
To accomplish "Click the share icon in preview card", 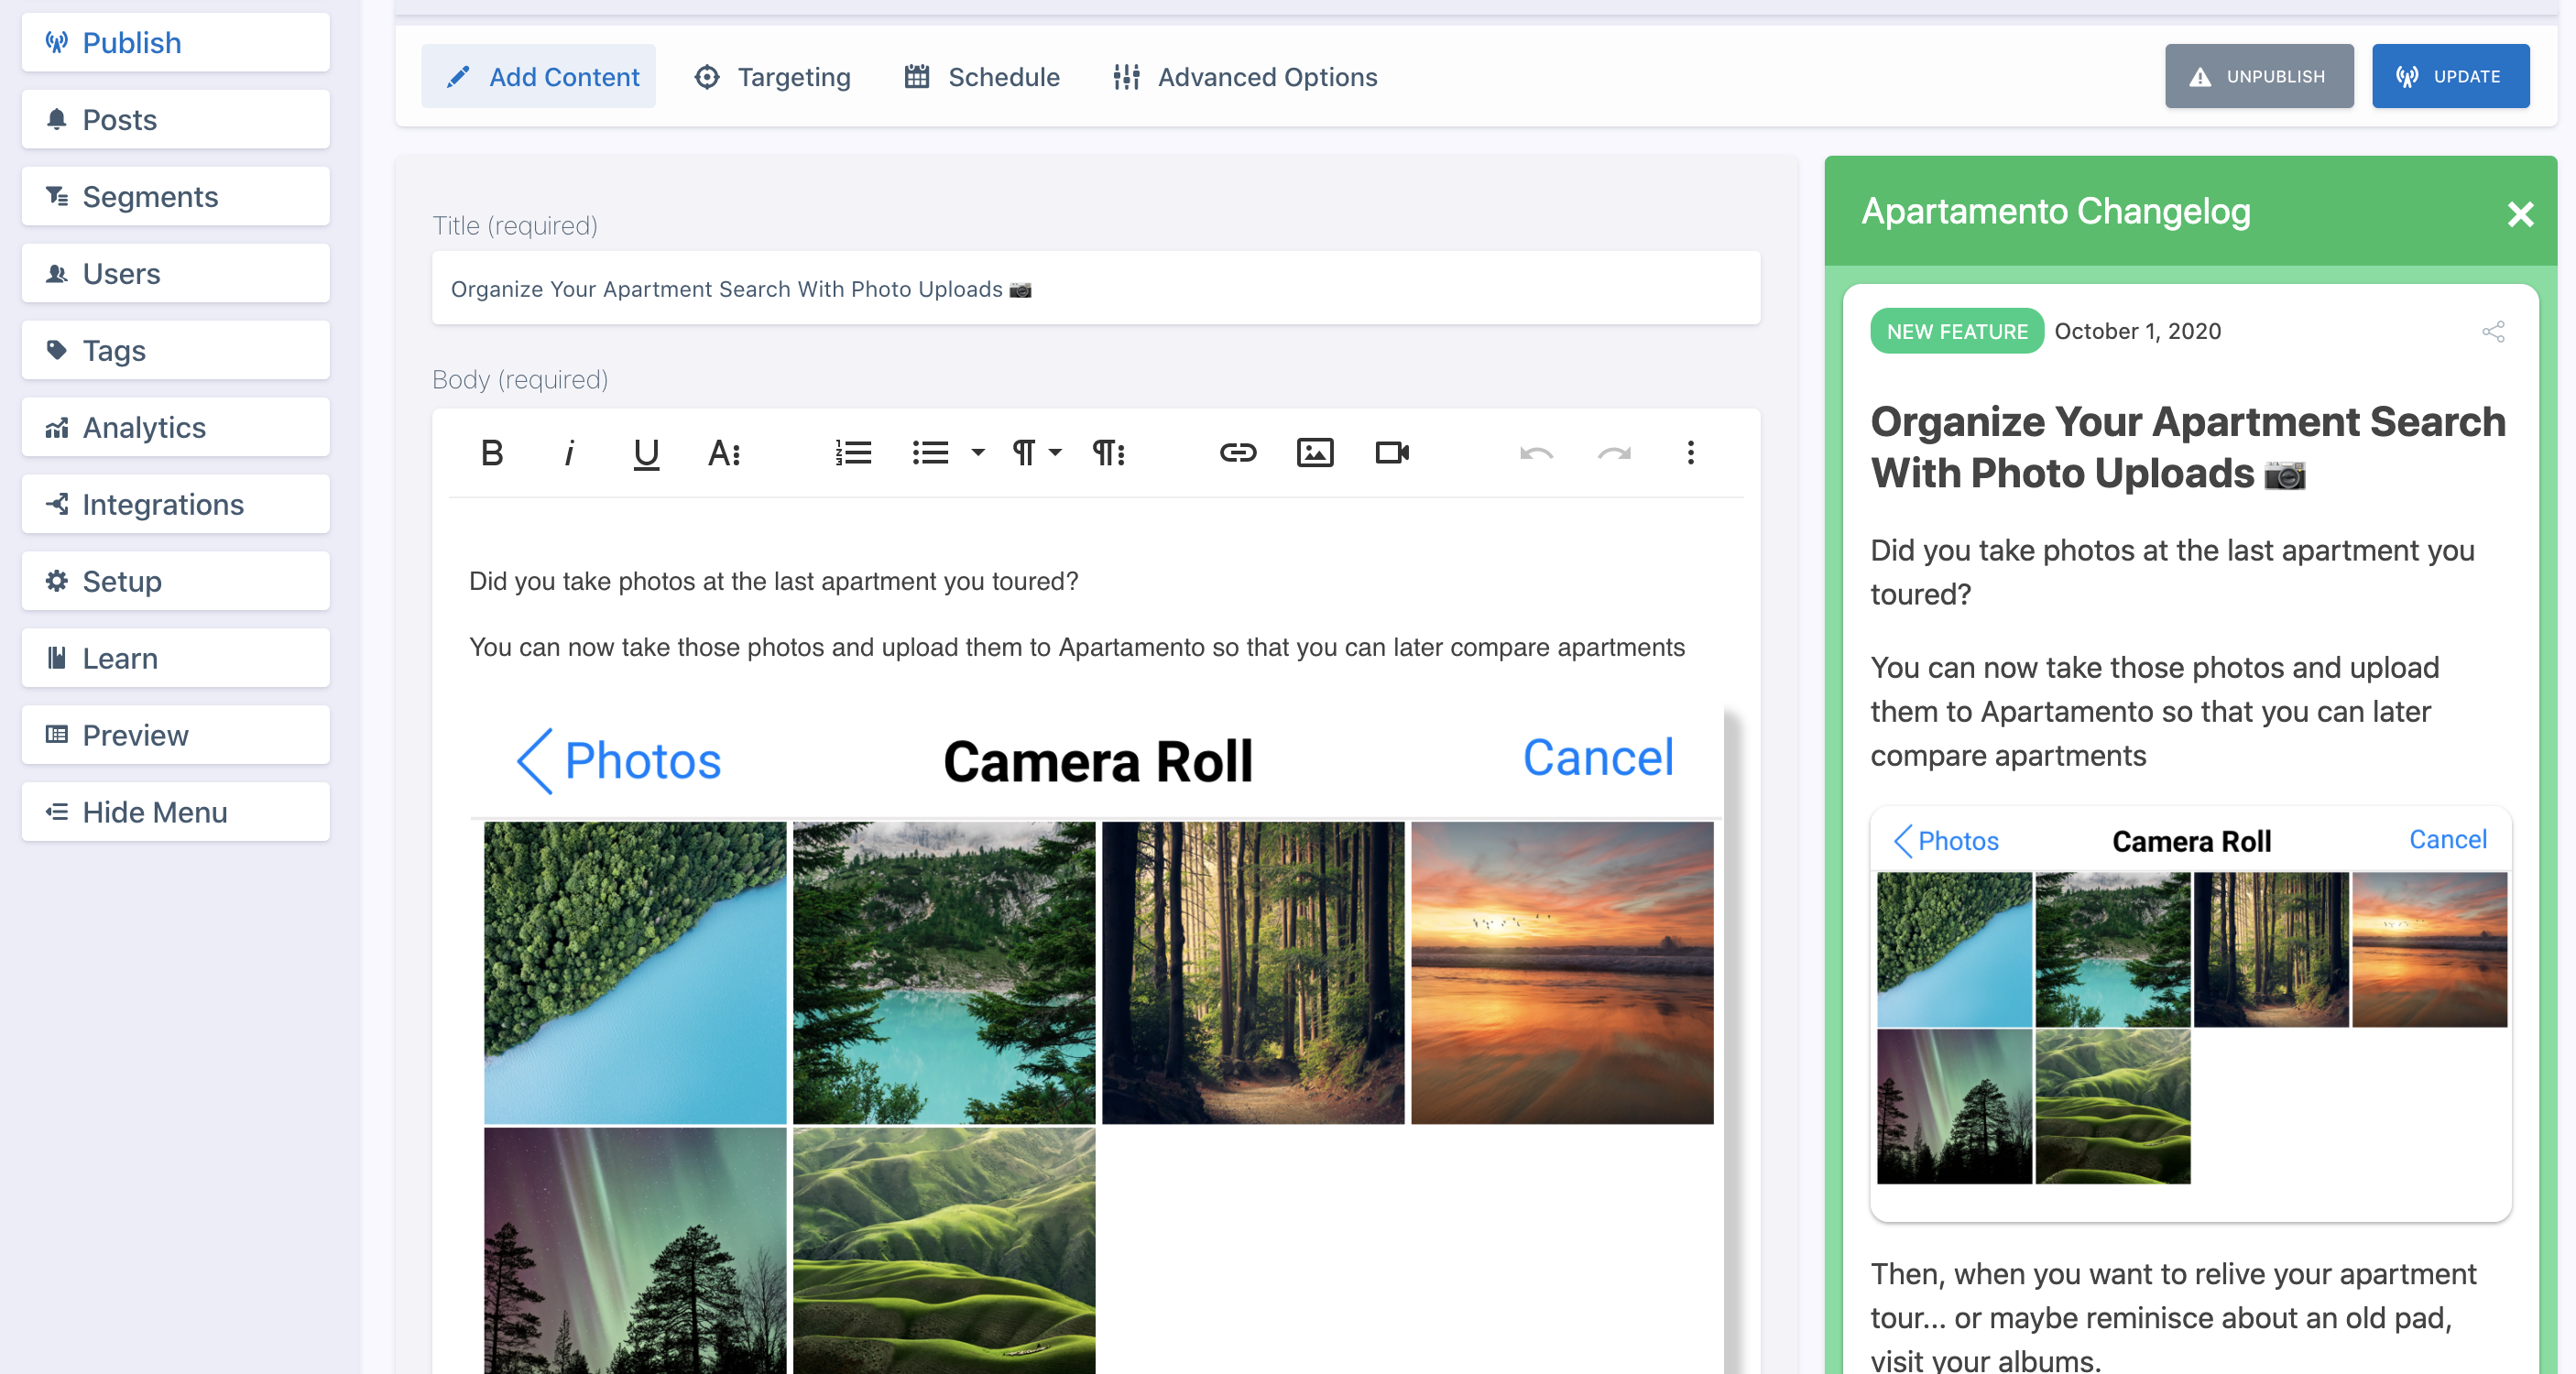I will pyautogui.click(x=2493, y=332).
